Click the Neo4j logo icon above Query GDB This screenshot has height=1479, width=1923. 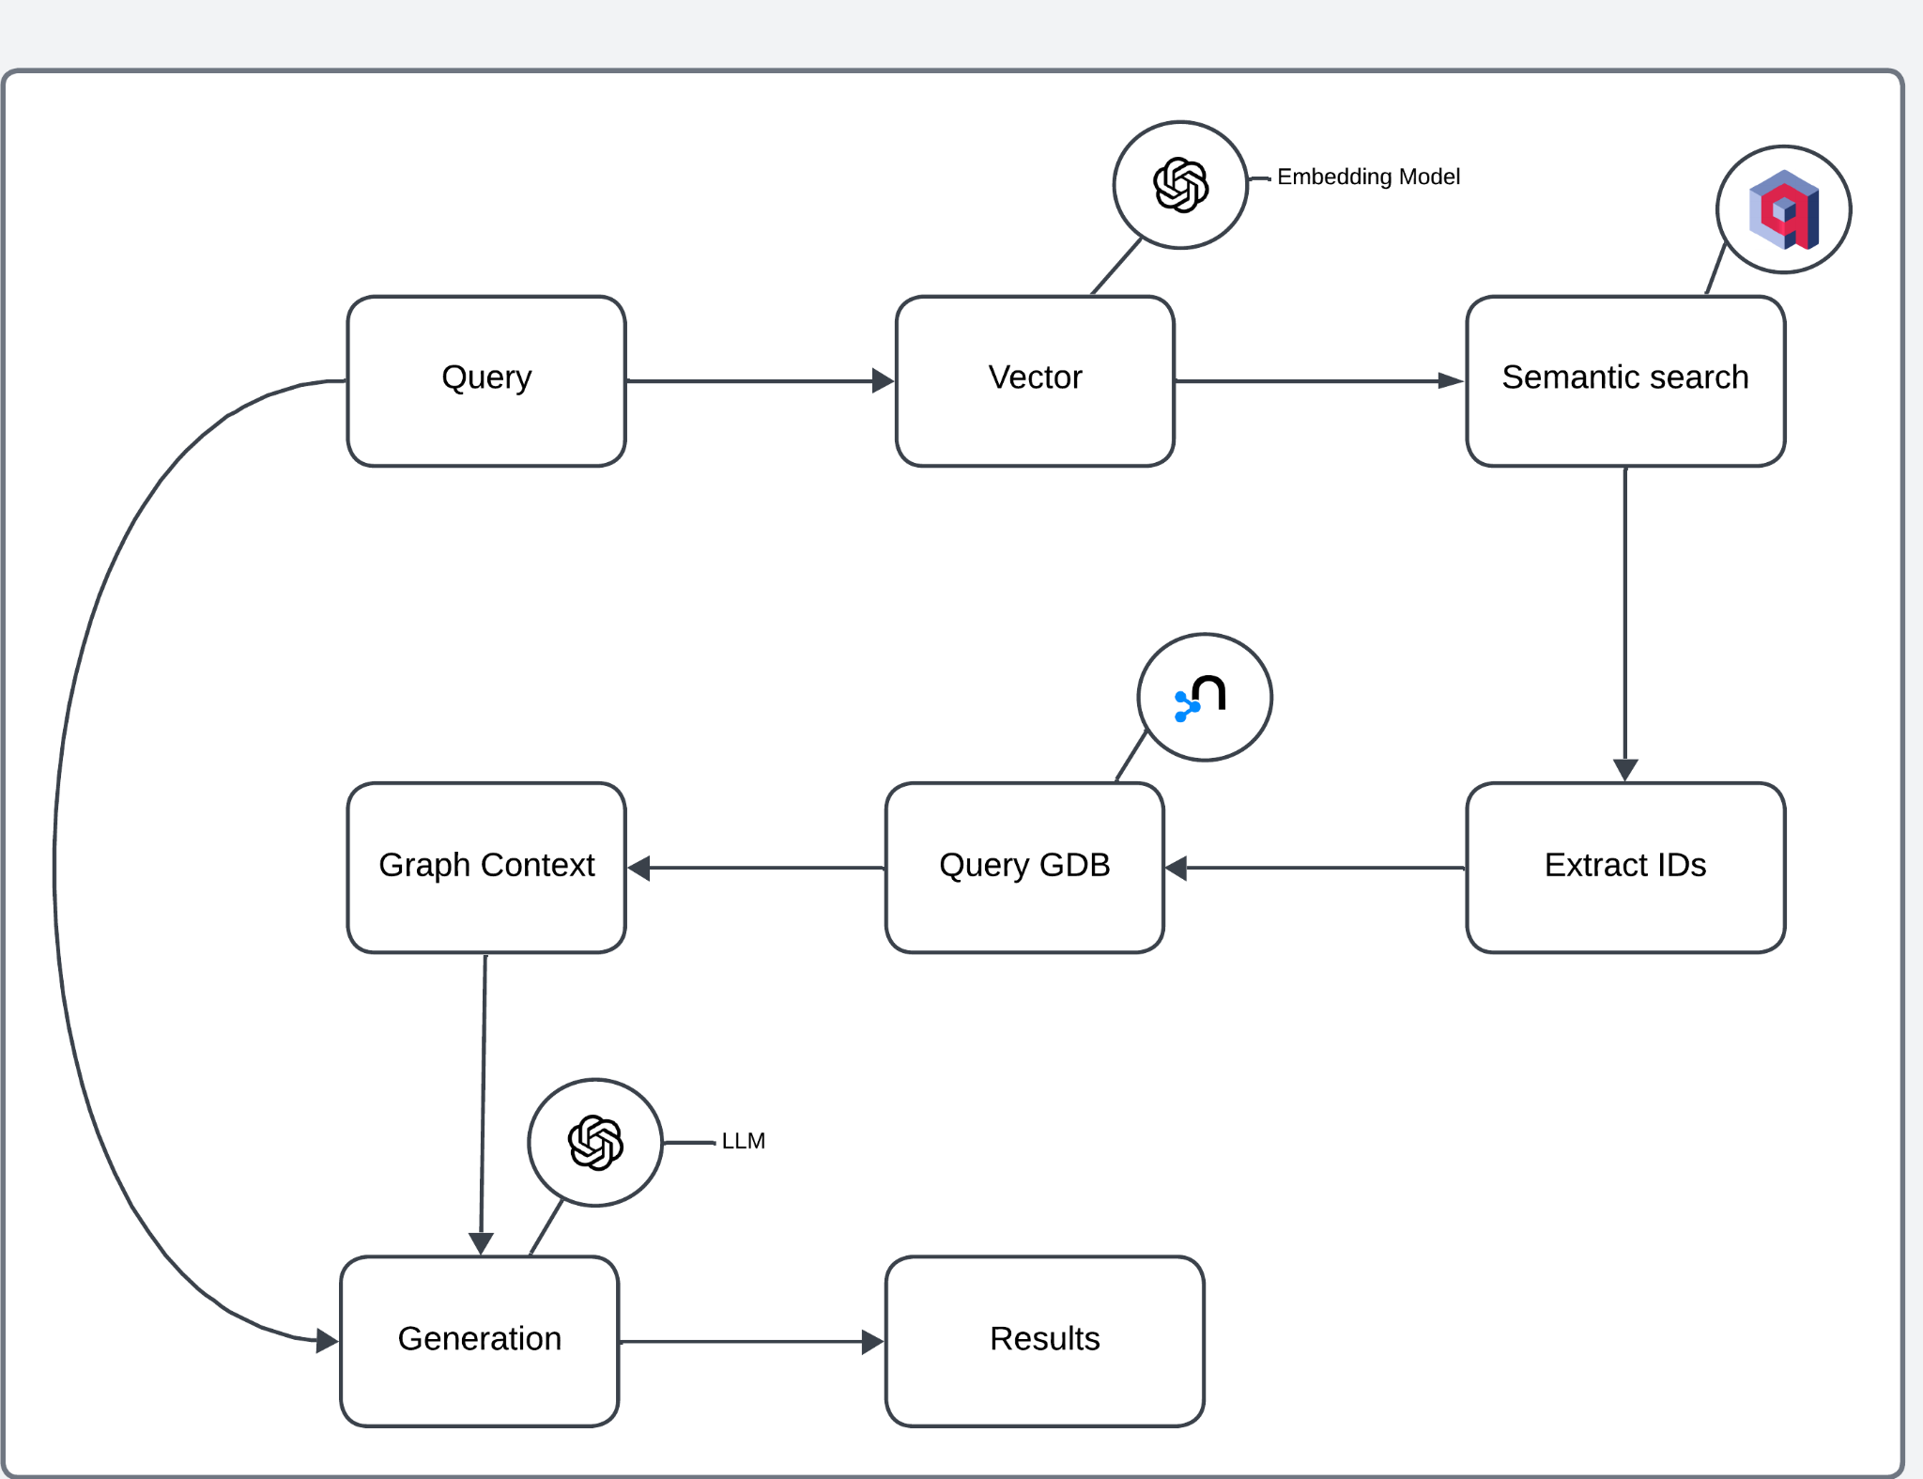tap(1204, 697)
